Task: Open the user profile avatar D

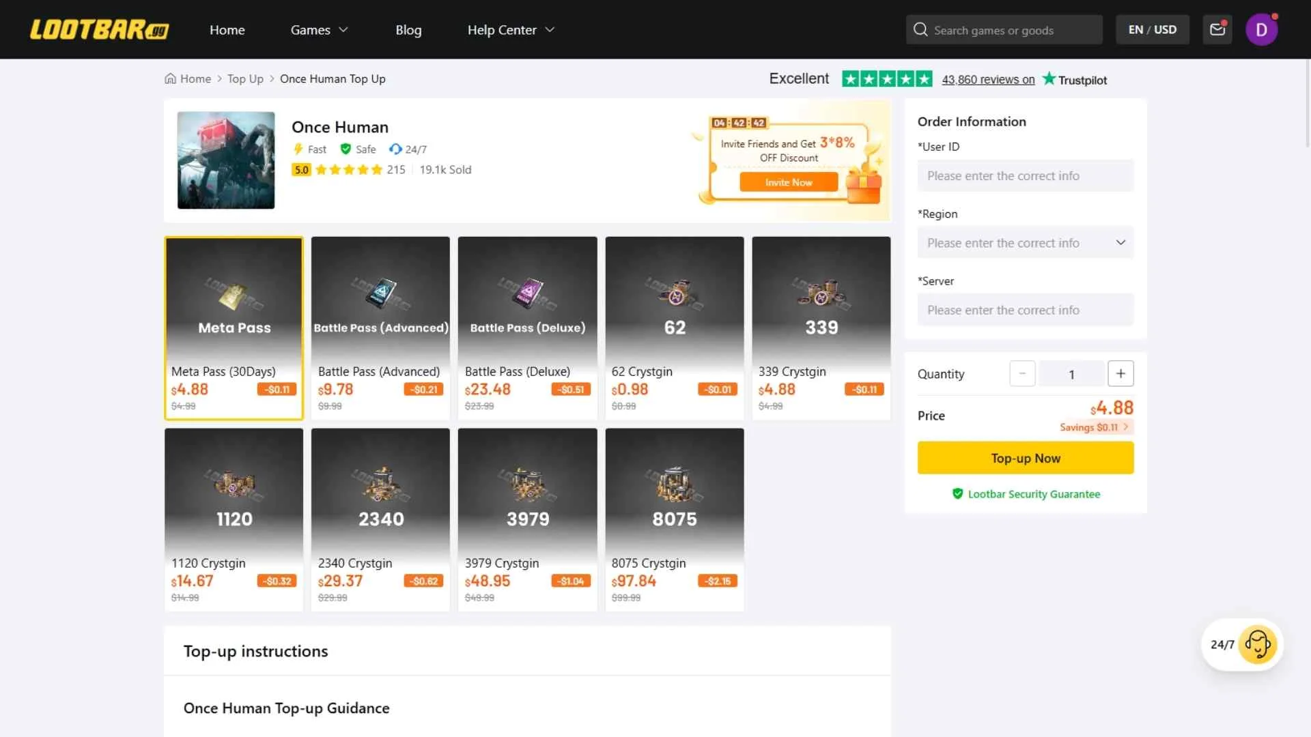Action: pyautogui.click(x=1261, y=29)
